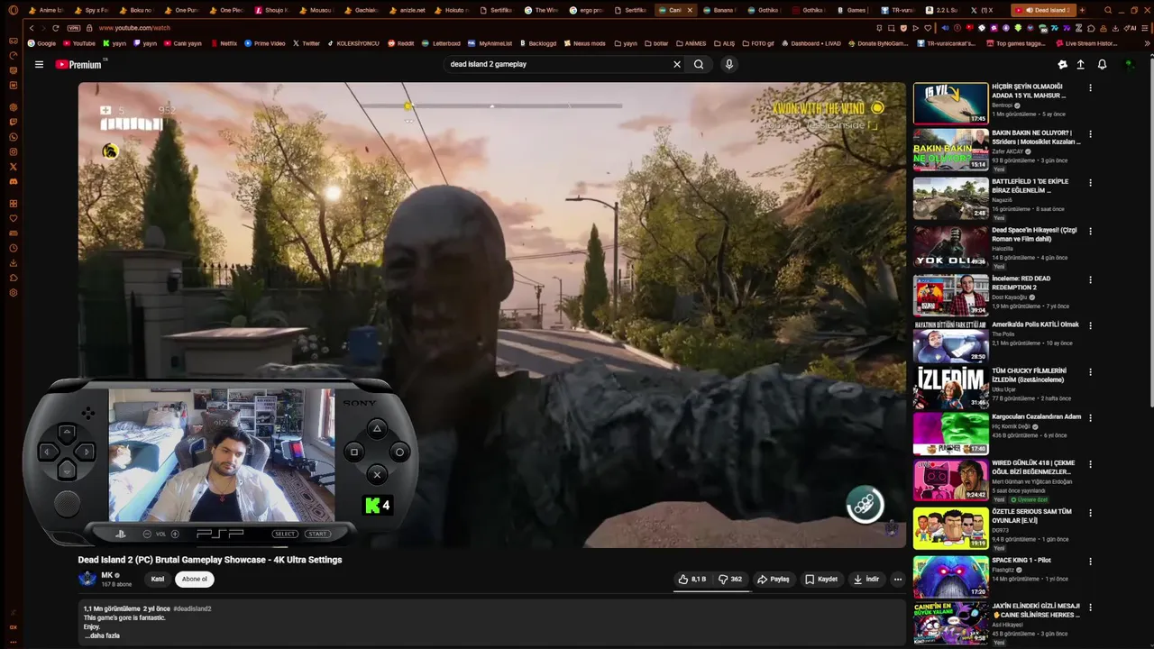Toggle the VPN badge in address bar

(x=74, y=28)
